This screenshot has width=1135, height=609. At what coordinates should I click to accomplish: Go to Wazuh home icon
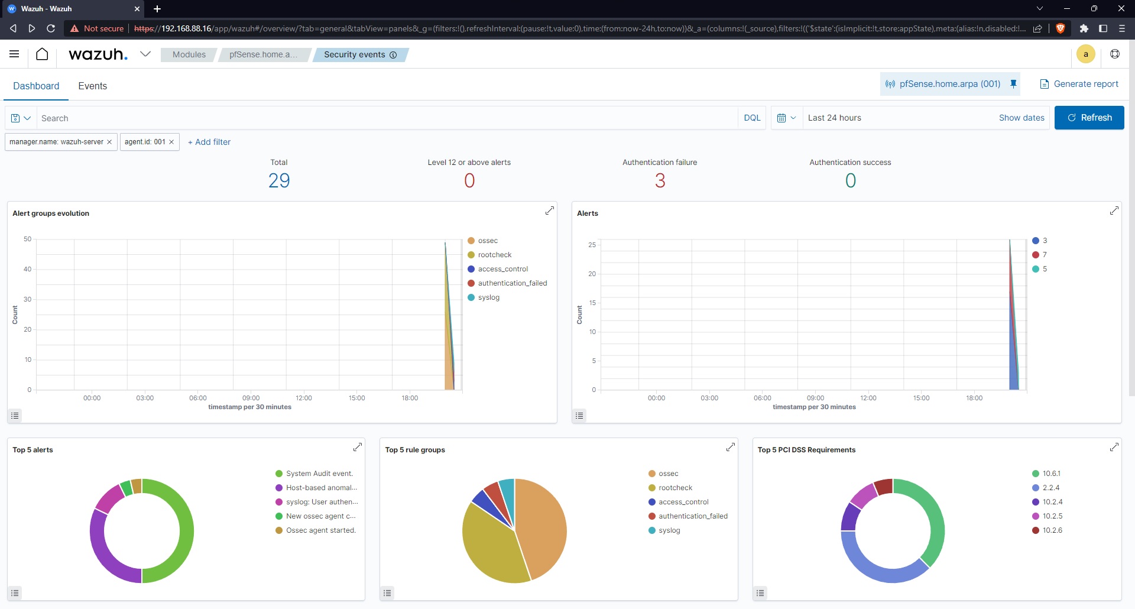click(x=42, y=54)
